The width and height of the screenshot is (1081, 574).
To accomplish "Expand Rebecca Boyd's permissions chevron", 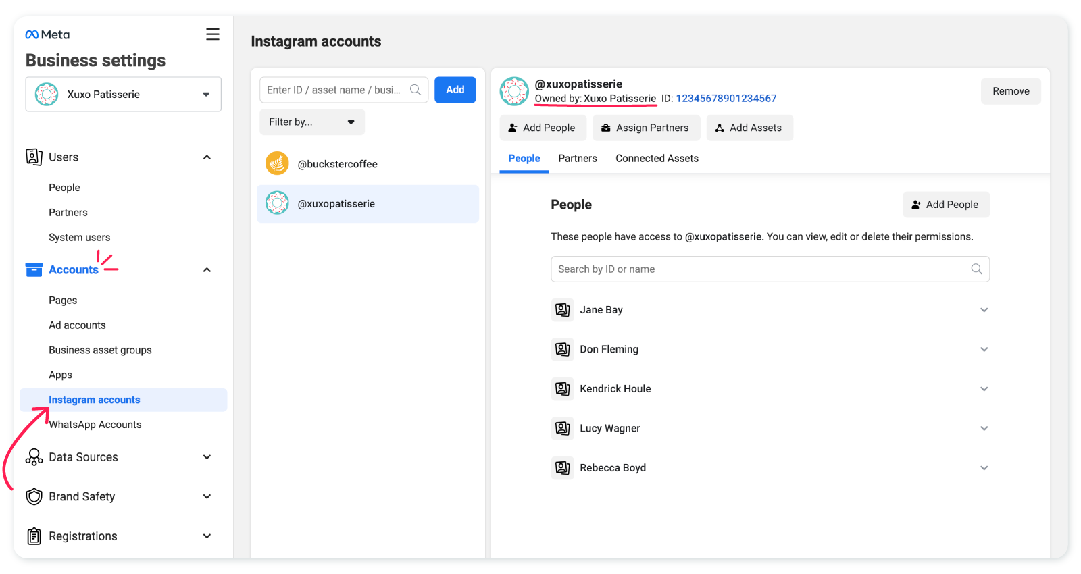I will [984, 468].
